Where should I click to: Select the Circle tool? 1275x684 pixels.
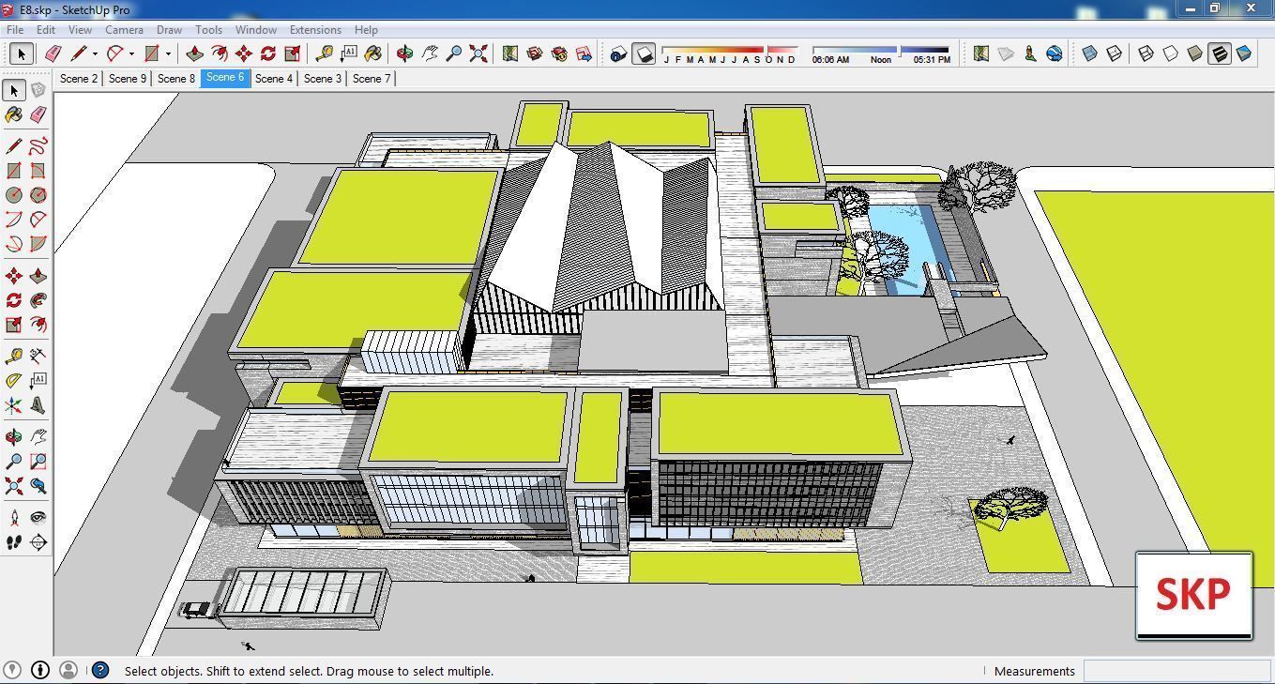[14, 195]
